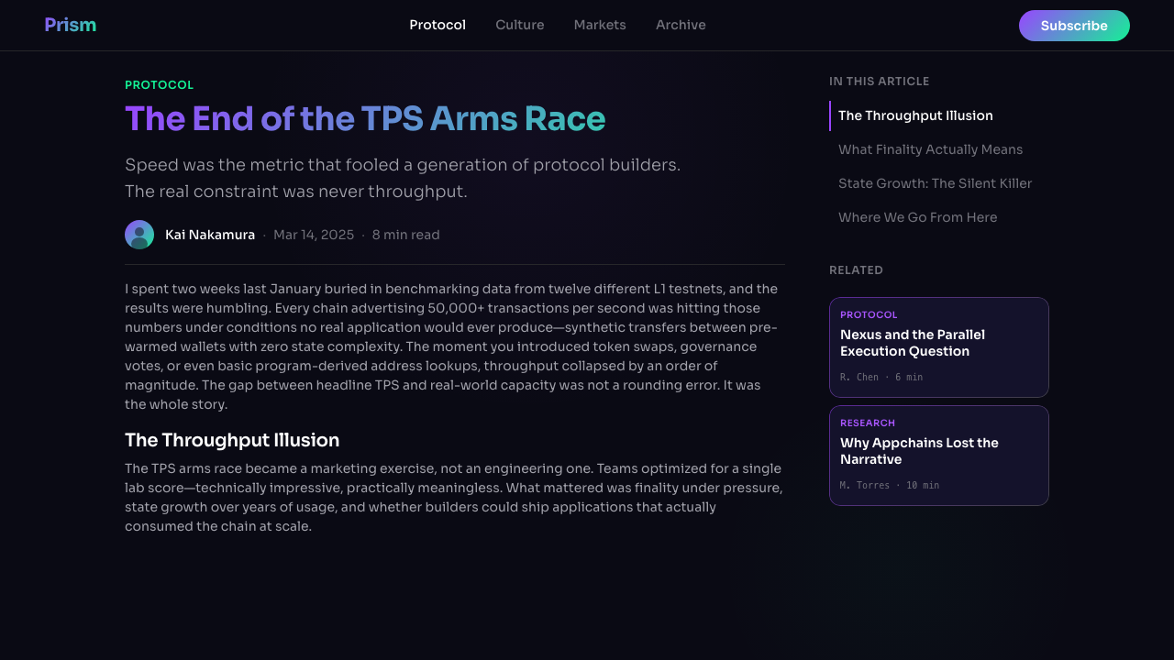
Task: Click the RESEARCH tag on related card
Action: pyautogui.click(x=868, y=423)
